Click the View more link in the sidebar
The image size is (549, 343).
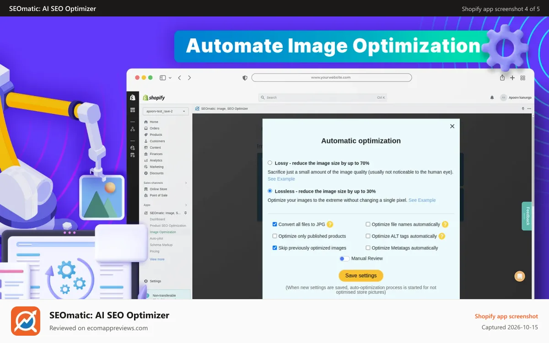pyautogui.click(x=157, y=259)
